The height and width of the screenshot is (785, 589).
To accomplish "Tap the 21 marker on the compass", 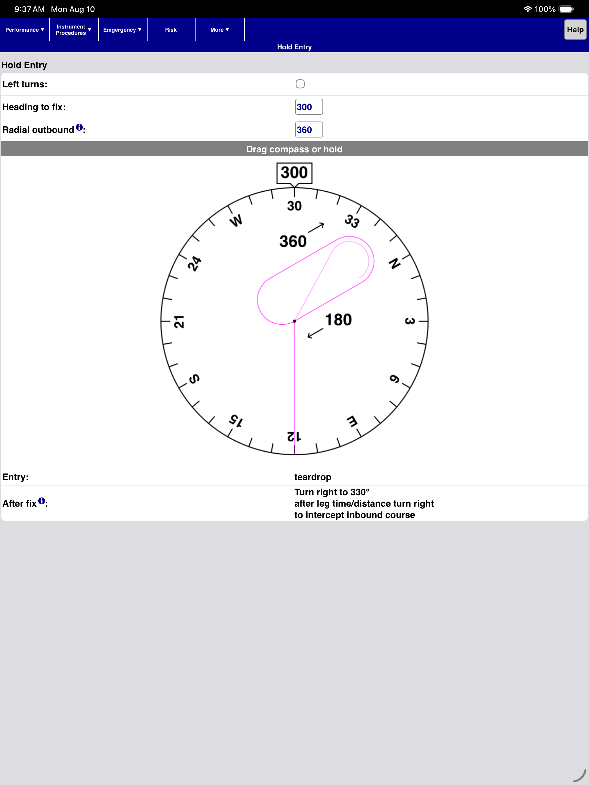I will coord(179,321).
